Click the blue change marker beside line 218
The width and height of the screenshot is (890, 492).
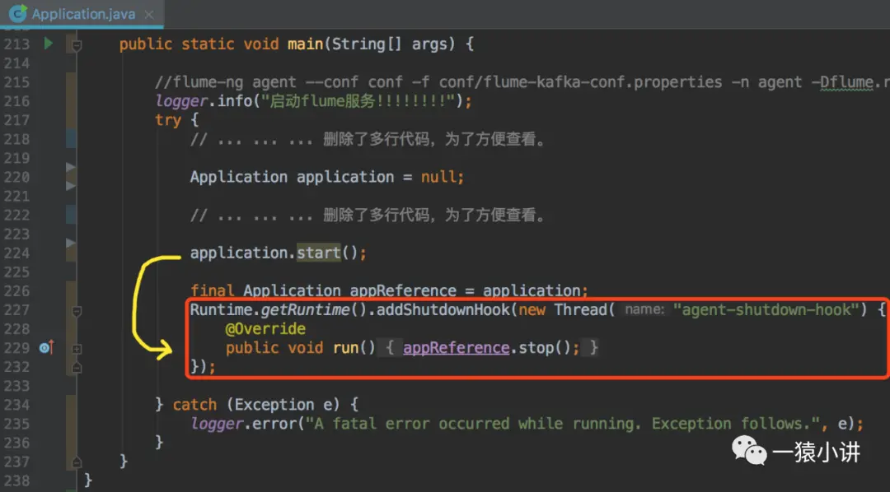pos(71,139)
